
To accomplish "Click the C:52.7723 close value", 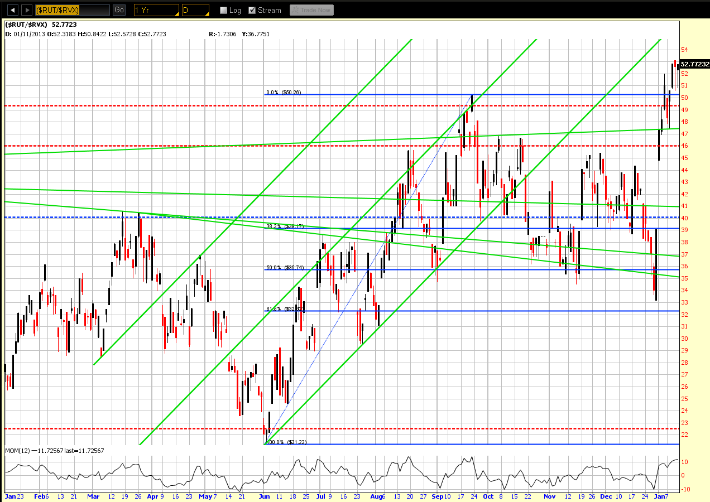I will [152, 34].
